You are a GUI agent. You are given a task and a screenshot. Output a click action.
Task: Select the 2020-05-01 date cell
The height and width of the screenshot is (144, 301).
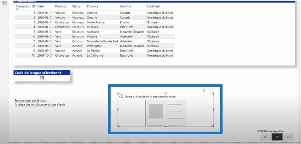pos(45,32)
